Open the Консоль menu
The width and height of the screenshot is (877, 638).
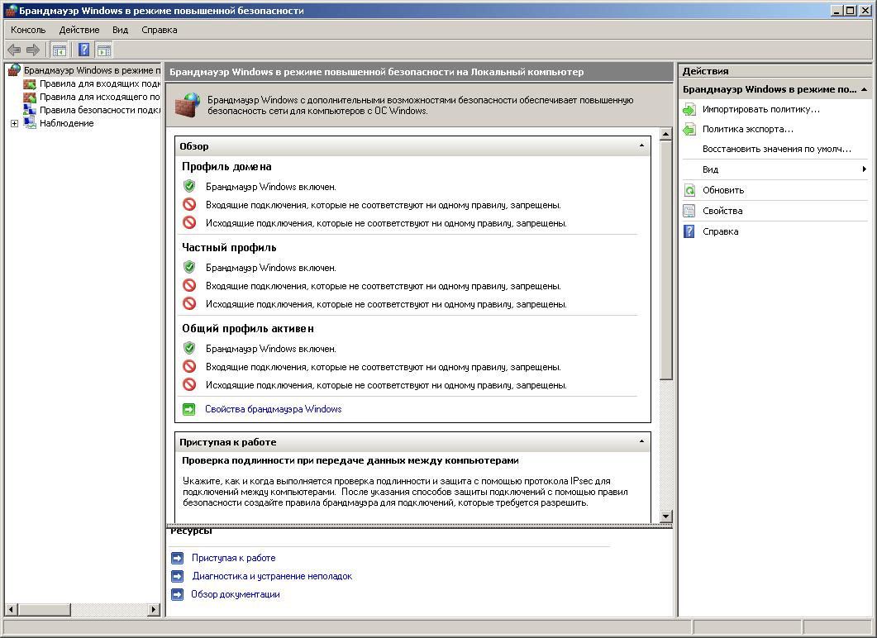coord(28,31)
